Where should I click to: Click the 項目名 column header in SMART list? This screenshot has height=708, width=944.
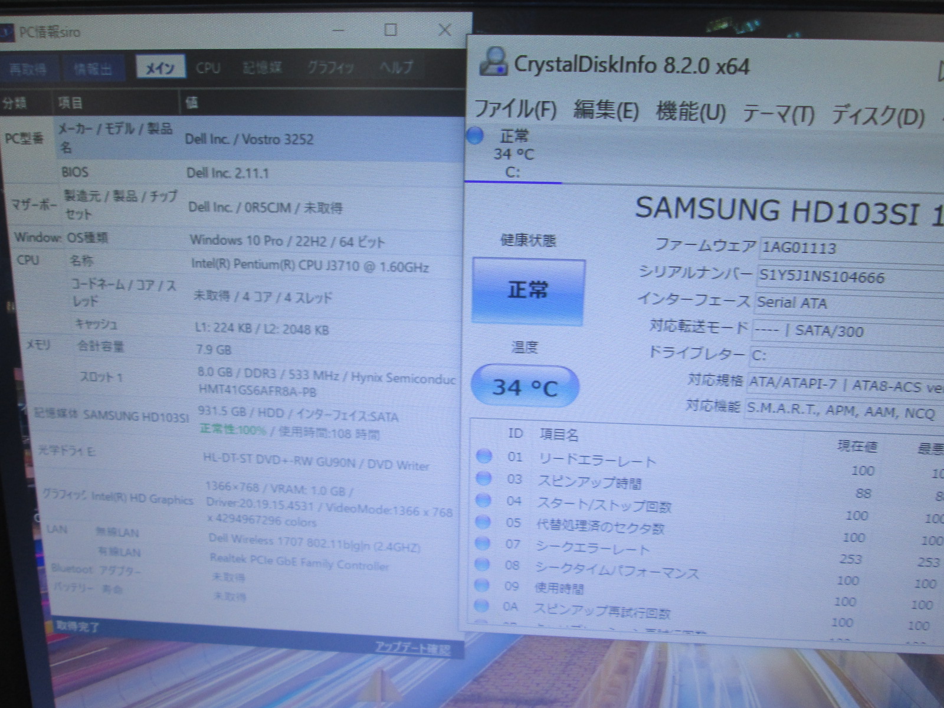(559, 435)
